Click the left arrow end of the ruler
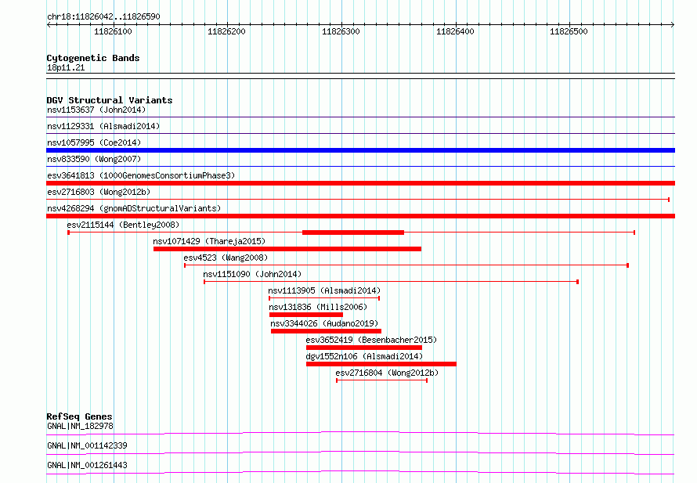 [x=49, y=25]
